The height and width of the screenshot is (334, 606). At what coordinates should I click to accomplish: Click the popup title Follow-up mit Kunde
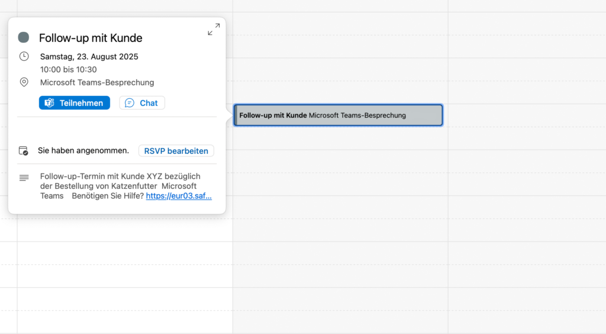[91, 38]
